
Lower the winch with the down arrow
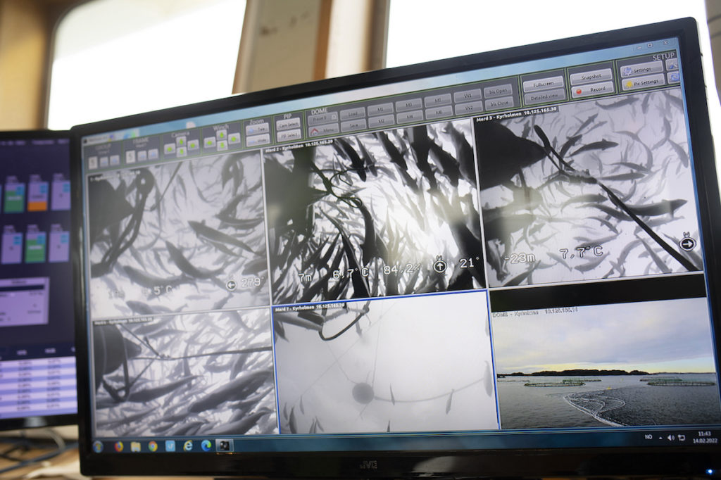pyautogui.click(x=222, y=145)
